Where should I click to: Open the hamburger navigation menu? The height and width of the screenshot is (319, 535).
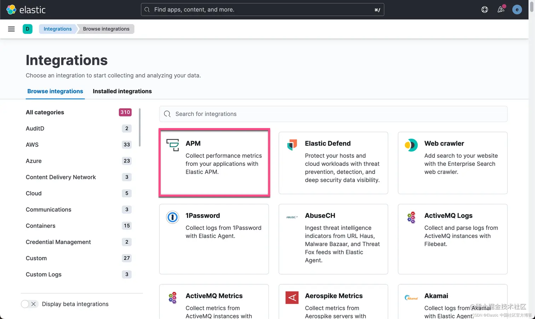tap(11, 29)
